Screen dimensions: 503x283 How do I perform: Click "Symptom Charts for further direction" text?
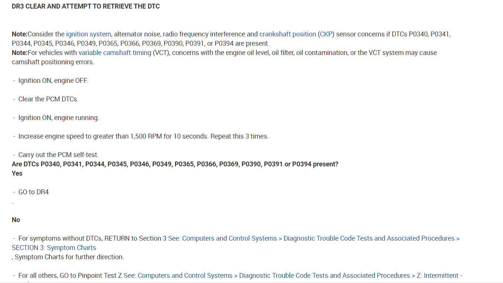(69, 257)
